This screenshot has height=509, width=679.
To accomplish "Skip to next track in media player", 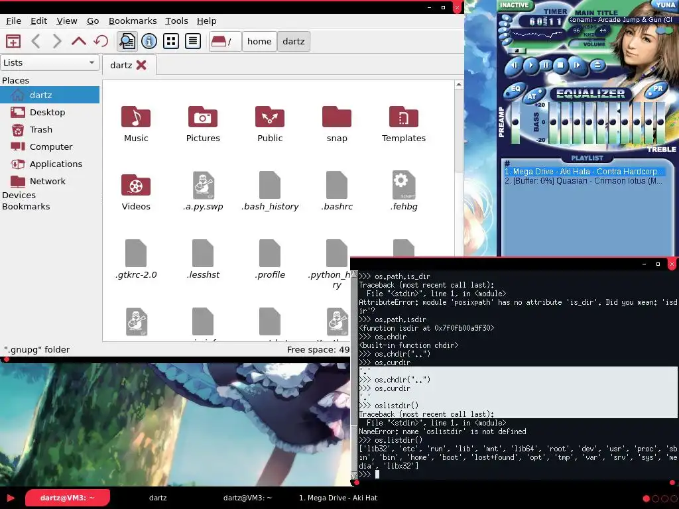I will click(x=577, y=66).
